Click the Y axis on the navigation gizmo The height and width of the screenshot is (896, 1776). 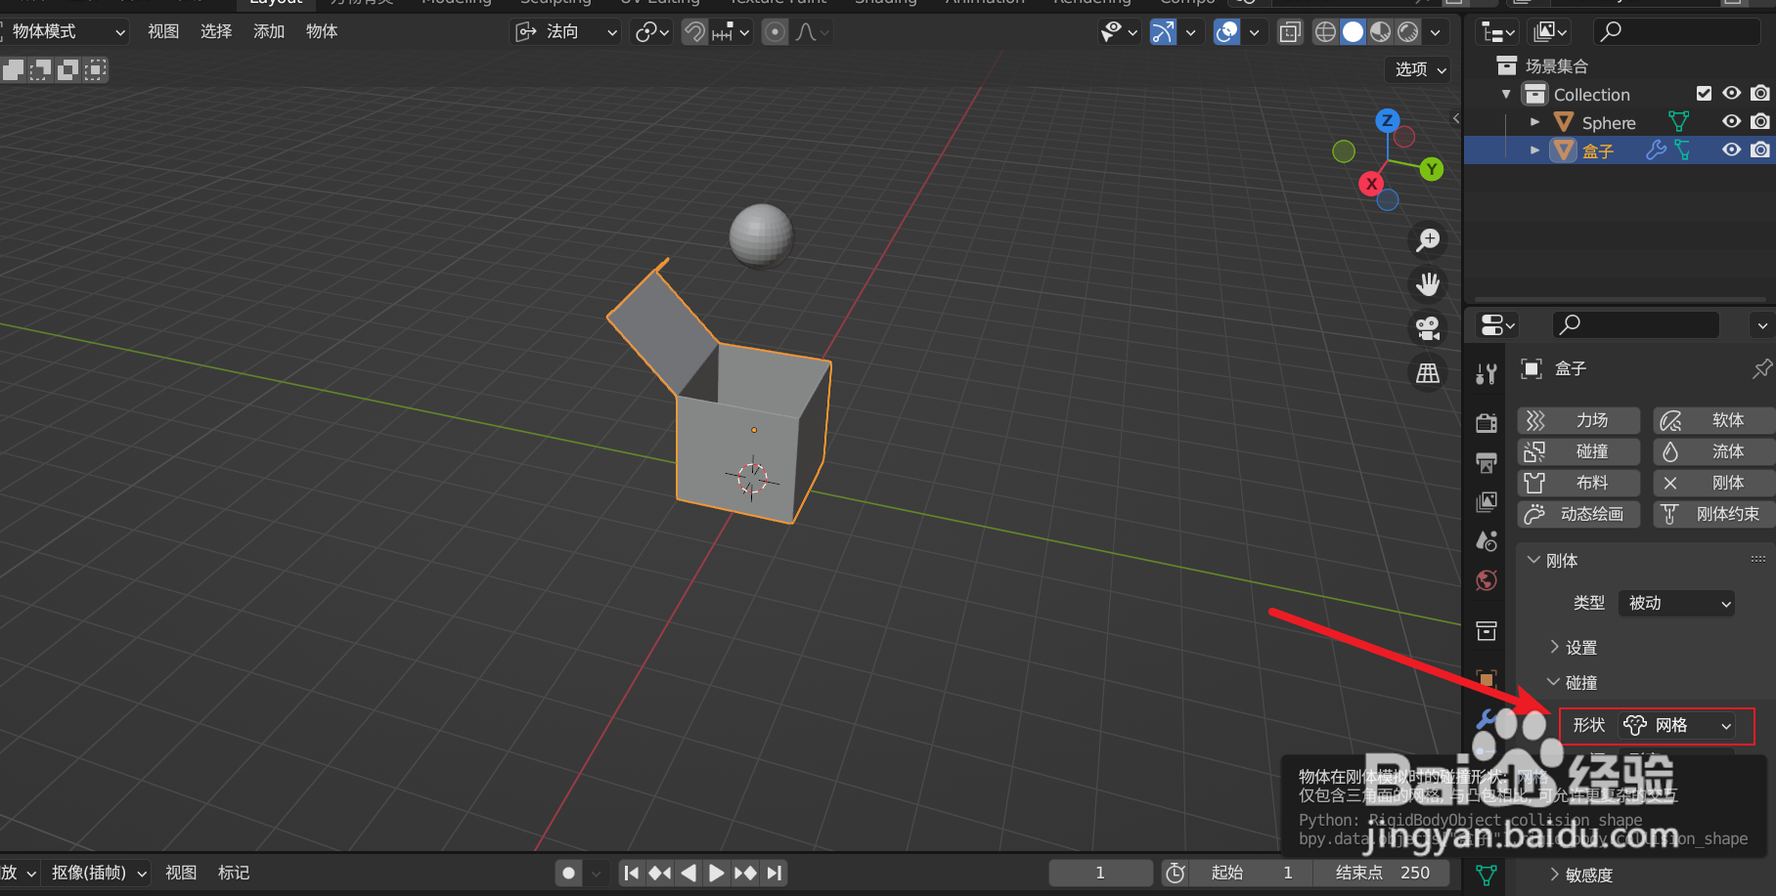tap(1432, 169)
